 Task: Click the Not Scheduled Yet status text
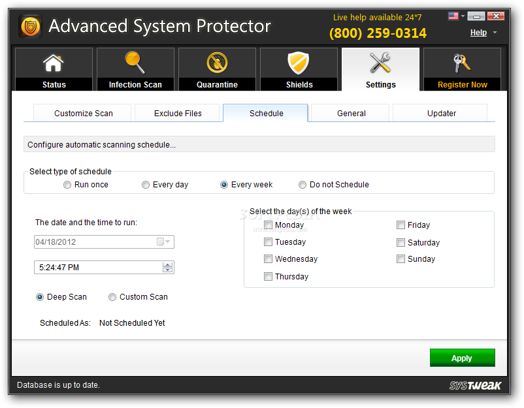point(132,323)
